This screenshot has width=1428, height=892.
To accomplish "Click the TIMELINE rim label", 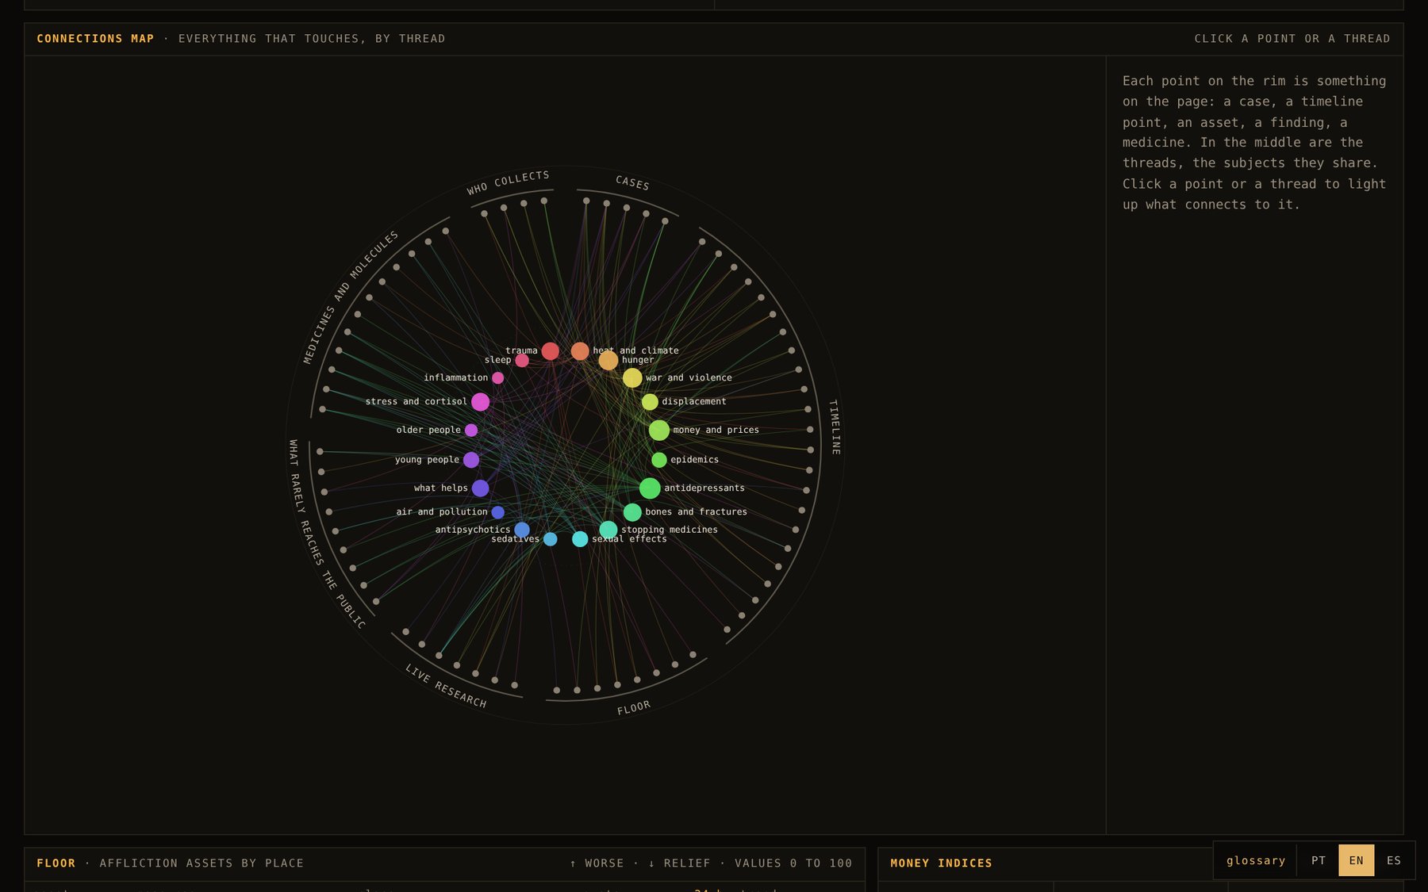I will pos(835,427).
